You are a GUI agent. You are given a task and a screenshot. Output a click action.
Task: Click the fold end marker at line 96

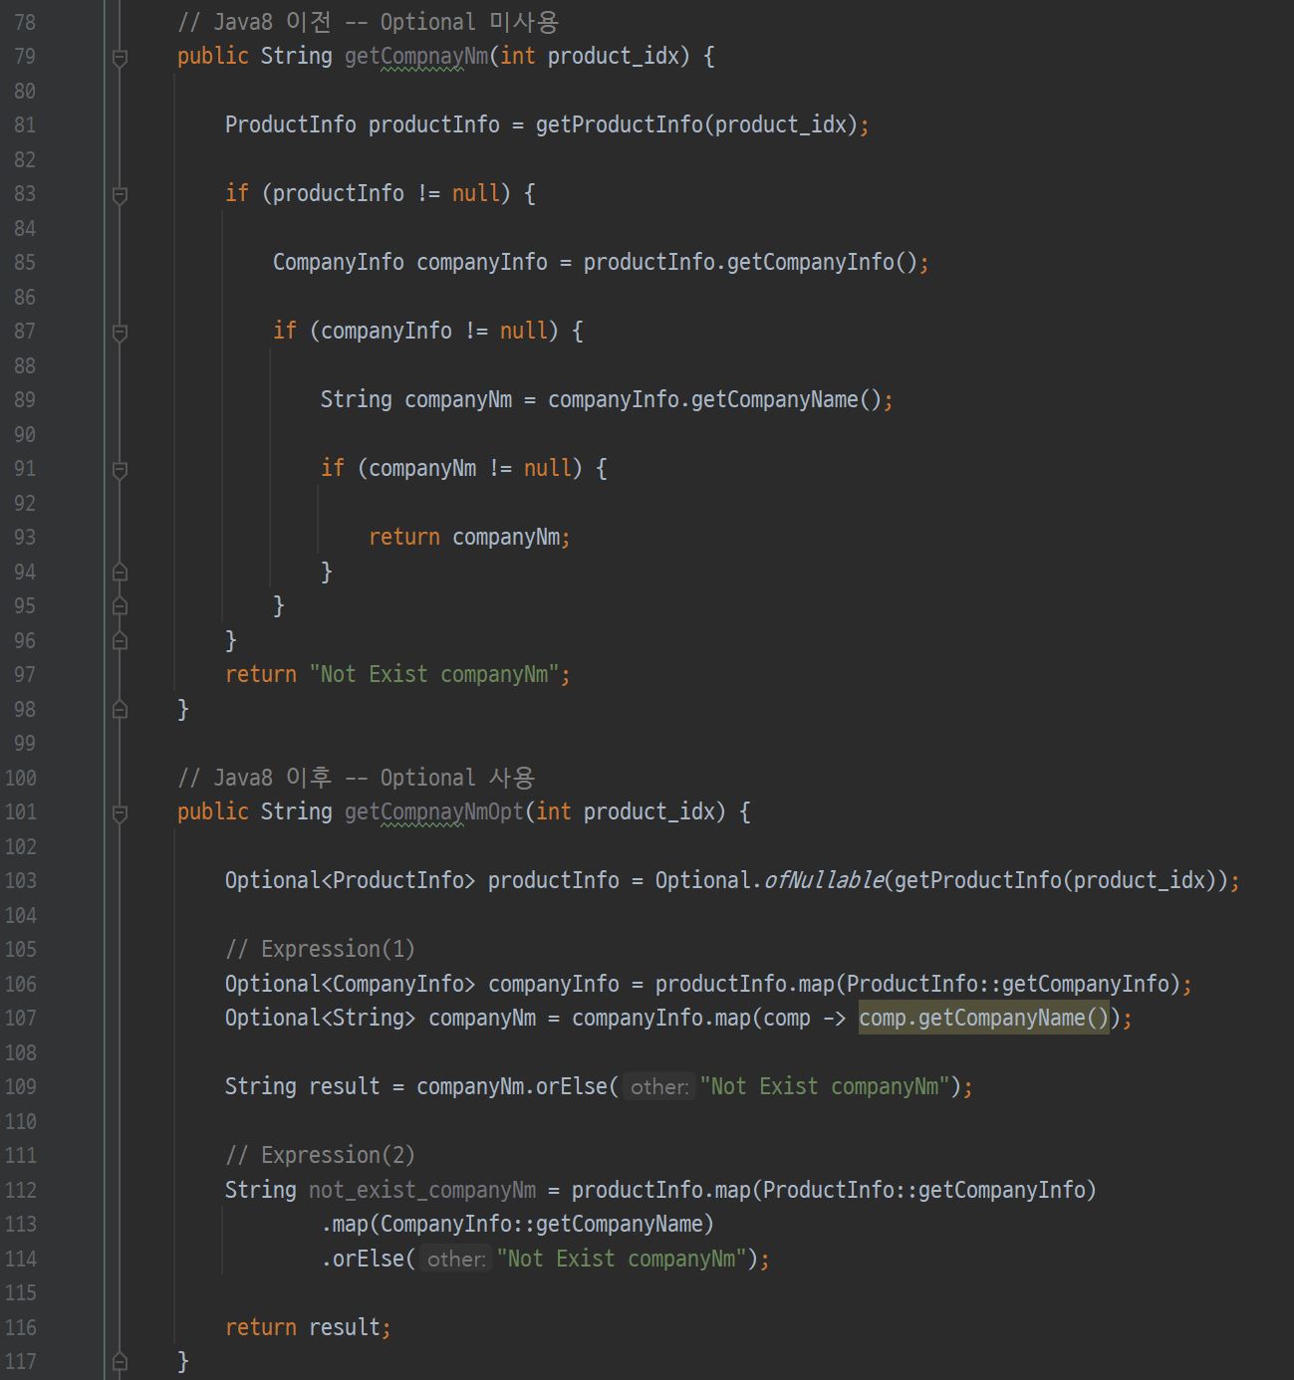120,640
